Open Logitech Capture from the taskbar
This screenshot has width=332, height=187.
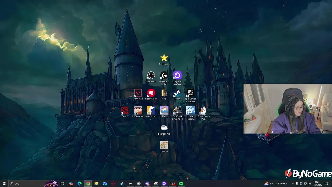[164, 184]
